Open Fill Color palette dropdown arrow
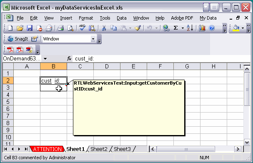The height and width of the screenshot is (163, 253). [243, 28]
